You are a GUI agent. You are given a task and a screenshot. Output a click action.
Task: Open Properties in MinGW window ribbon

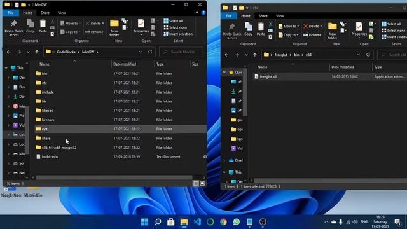141,27
